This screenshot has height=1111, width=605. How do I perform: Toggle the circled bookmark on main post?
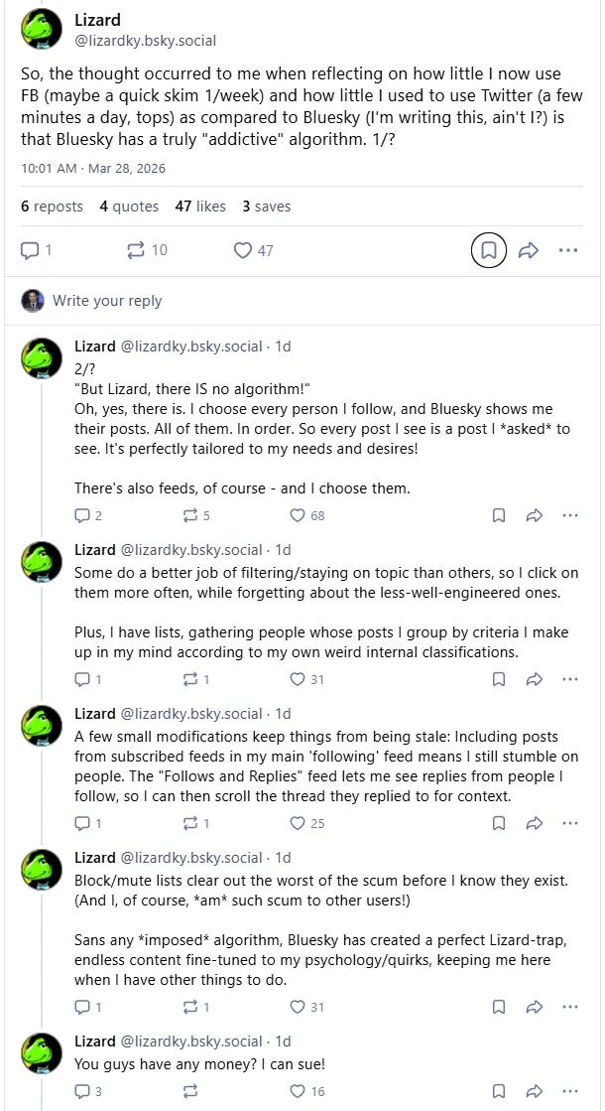[x=489, y=250]
